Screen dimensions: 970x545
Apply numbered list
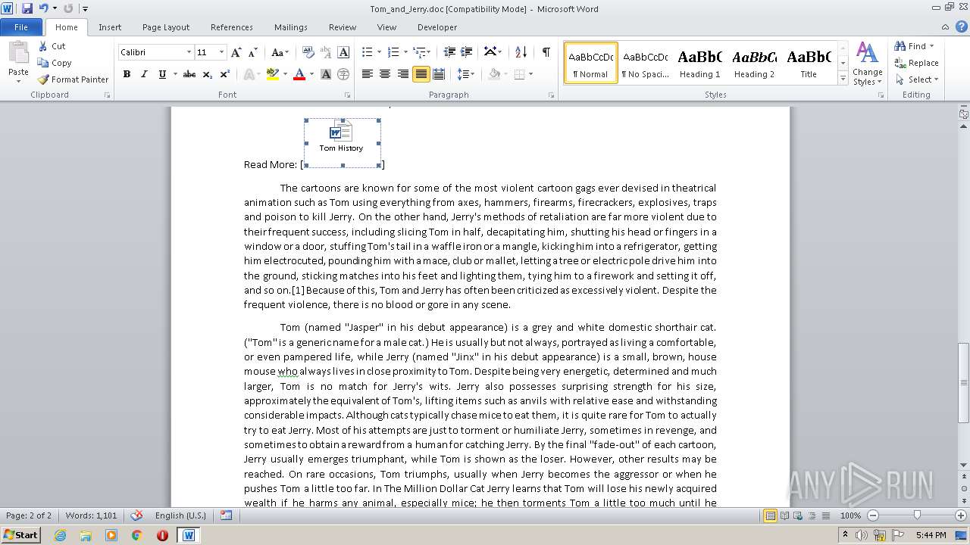393,52
